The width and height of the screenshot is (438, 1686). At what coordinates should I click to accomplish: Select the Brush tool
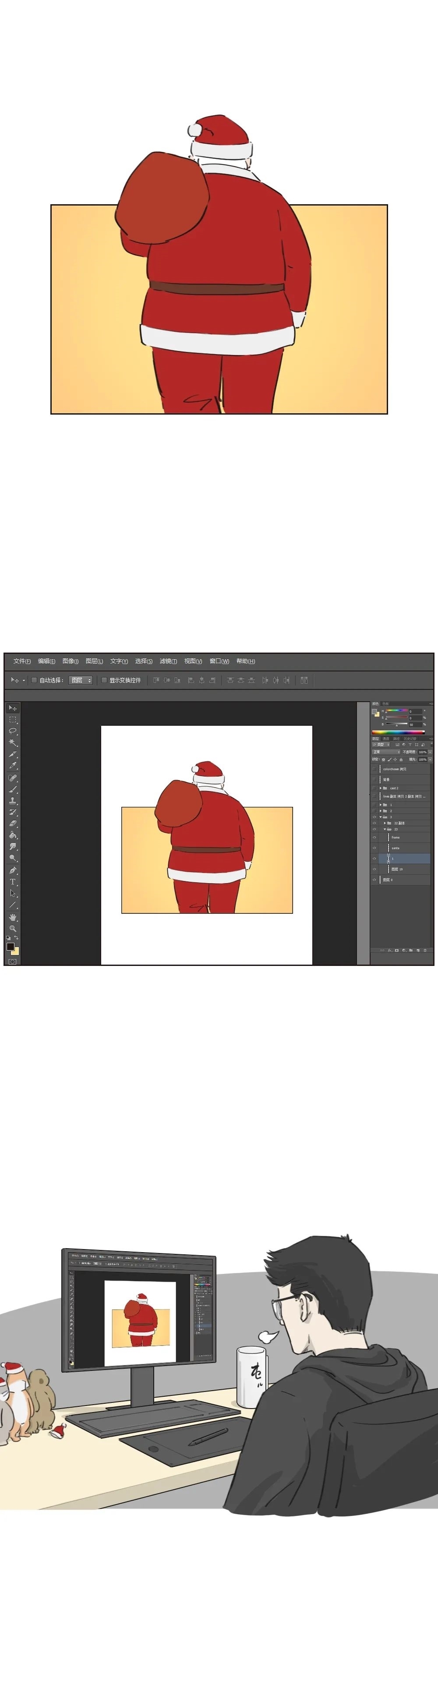[12, 789]
